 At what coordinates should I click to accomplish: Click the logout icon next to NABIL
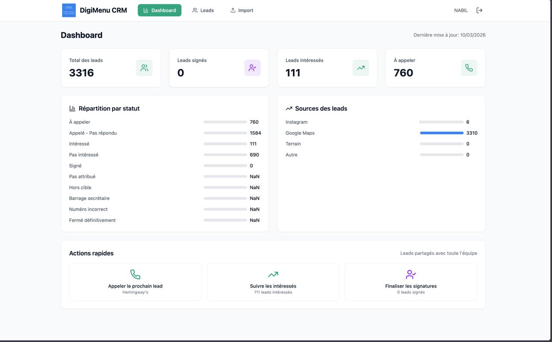coord(479,10)
